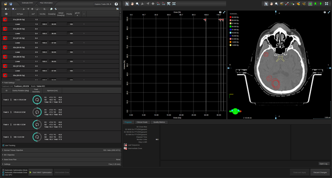Click the green patient orientation figure
Viewport: 332px width, 178px height.
click(235, 111)
